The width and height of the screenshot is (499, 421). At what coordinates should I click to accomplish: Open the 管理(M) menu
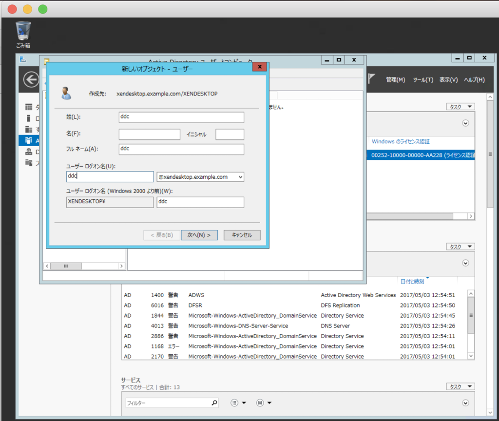coord(396,79)
